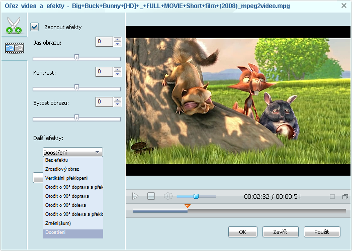
Task: Click the 00:02:32 / 00:09:54 time display
Action: (x=273, y=197)
